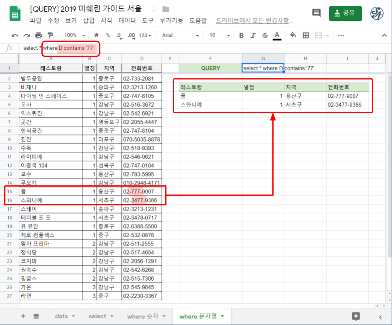Switch to the select sheet tab

(100, 316)
